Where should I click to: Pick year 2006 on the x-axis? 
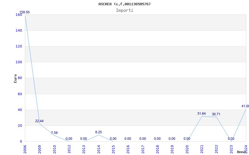[25, 149]
